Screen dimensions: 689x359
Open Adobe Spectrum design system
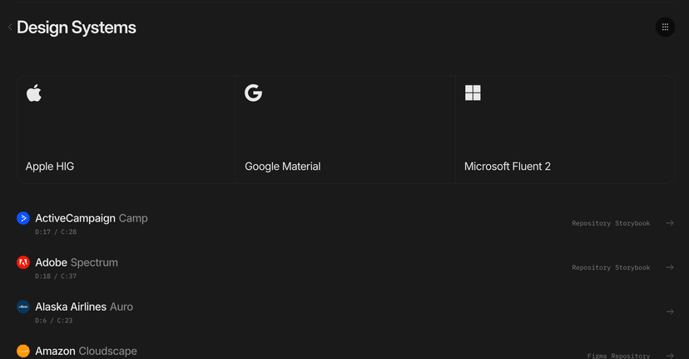point(77,262)
